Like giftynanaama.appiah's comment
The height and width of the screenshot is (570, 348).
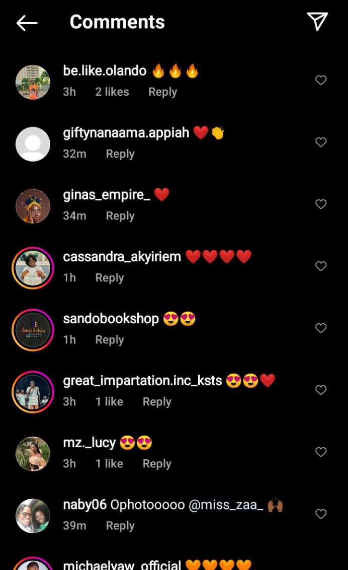coord(321,142)
